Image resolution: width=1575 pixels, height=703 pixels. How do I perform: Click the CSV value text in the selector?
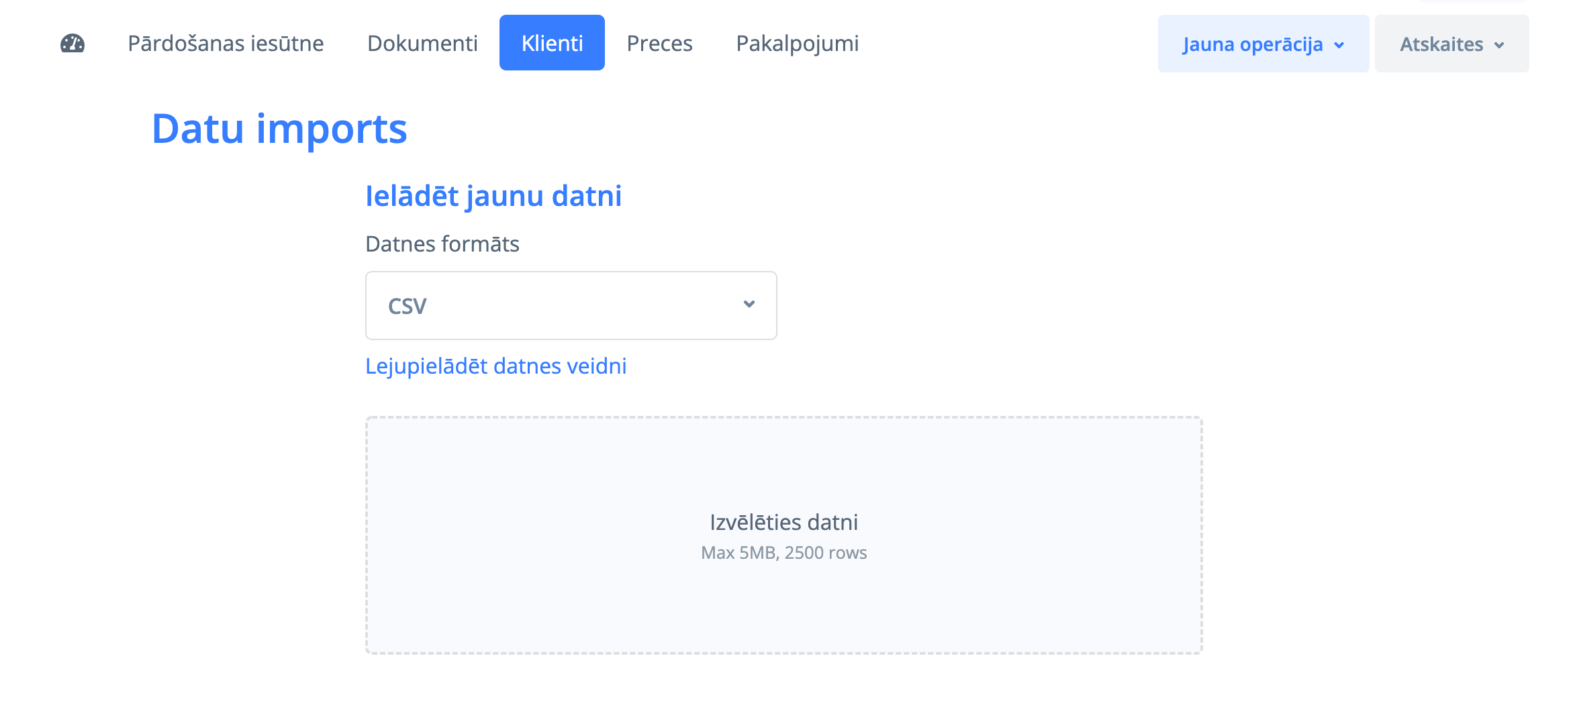click(x=407, y=306)
